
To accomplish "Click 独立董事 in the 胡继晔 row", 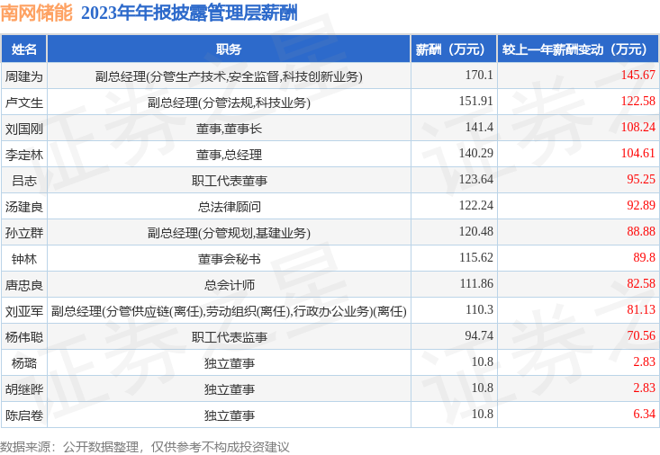I will 229,389.
